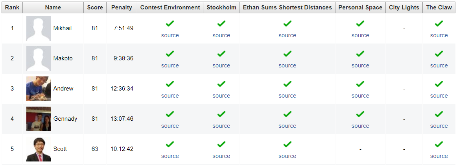Click Gennady's green checkmark under Personal Space
Screen dimensions: 457x165
click(x=360, y=114)
